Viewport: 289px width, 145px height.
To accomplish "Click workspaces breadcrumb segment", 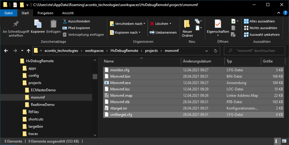I will [94, 51].
